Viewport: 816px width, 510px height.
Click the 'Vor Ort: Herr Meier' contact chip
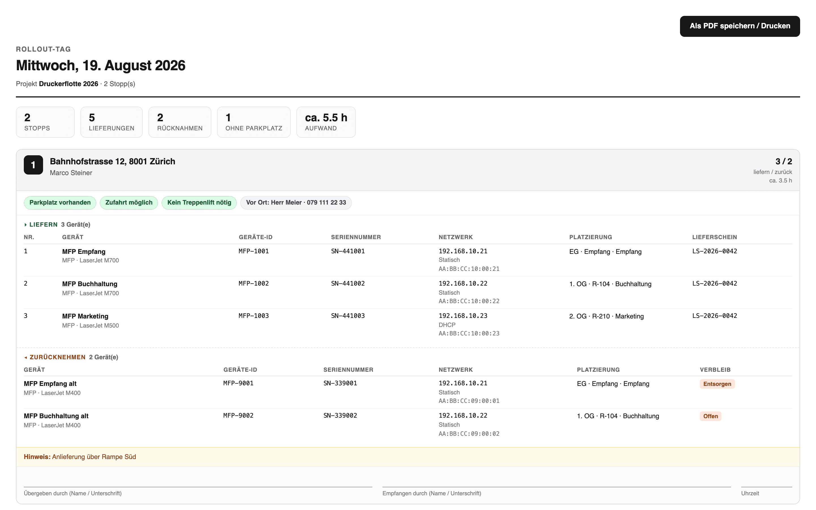(296, 202)
